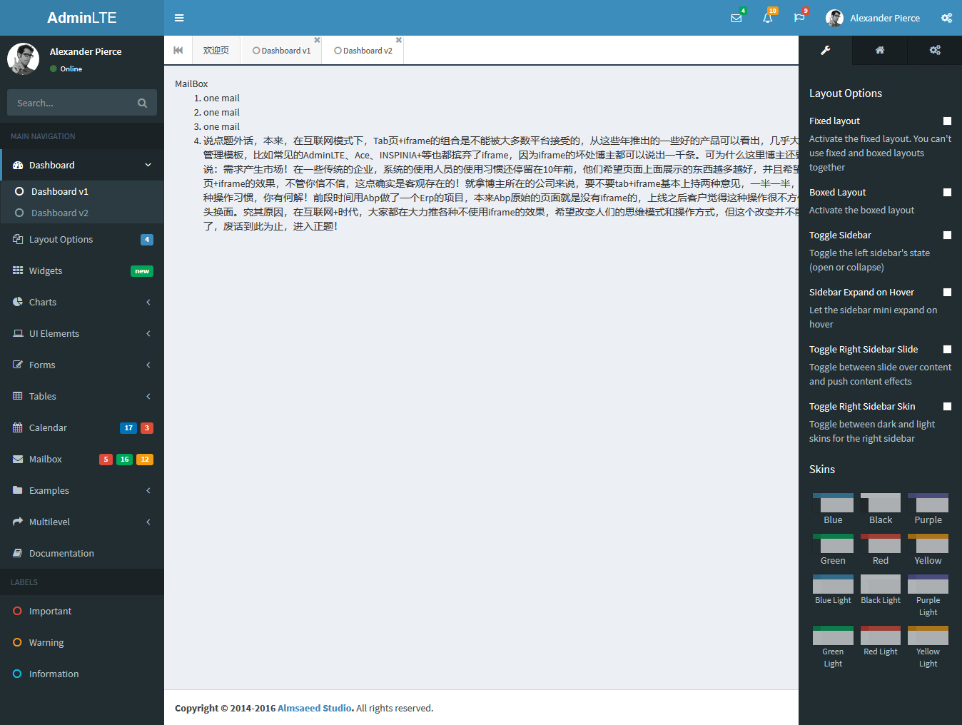Click the Almsaeed Studio link in footer
Viewport: 962px width, 725px height.
314,708
